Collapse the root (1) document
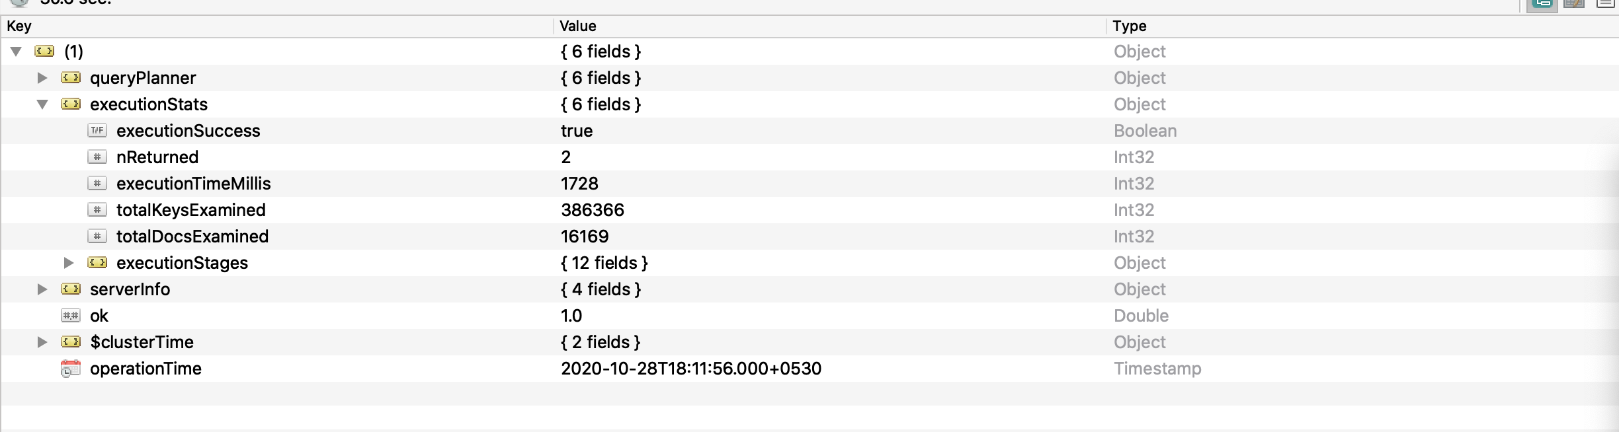1619x432 pixels. pyautogui.click(x=17, y=52)
